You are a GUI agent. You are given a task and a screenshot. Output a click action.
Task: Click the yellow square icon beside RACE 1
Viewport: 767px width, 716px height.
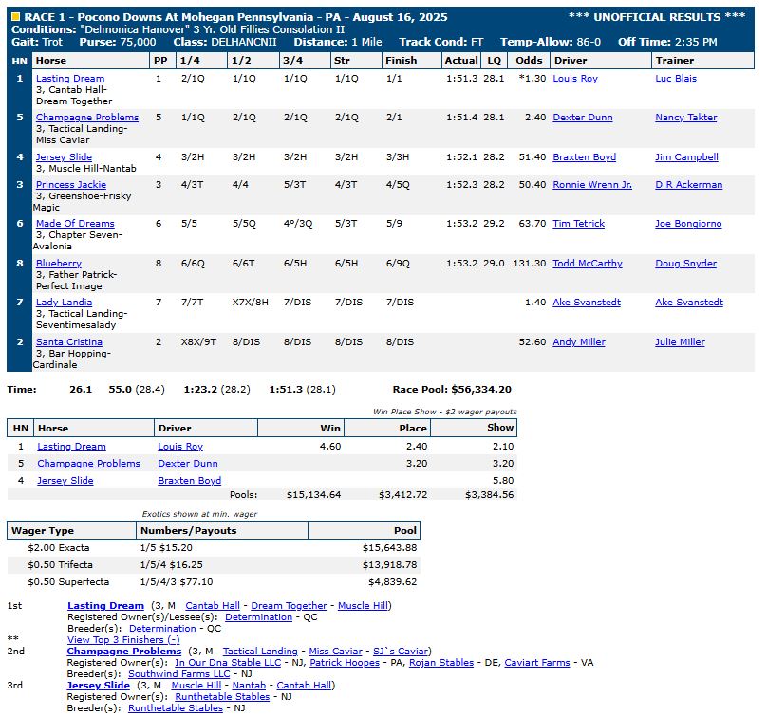14,17
